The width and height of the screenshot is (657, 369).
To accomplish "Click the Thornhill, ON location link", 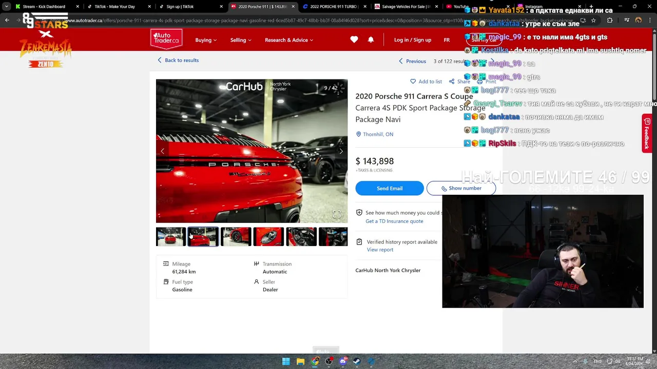I will pos(378,134).
